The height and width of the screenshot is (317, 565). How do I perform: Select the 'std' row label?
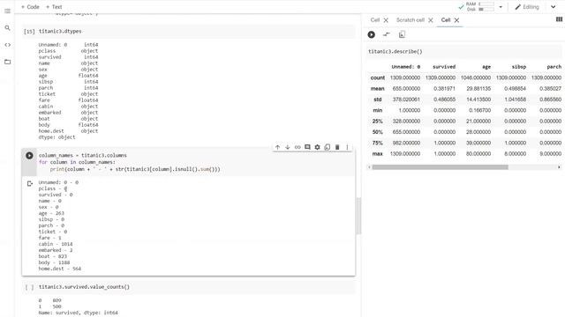(377, 100)
